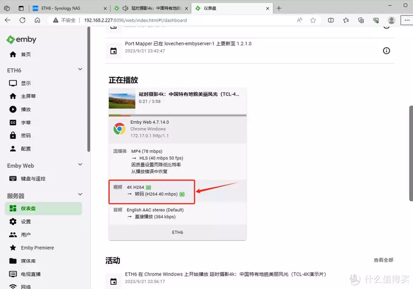Open the browser split screen icon
Image resolution: width=413 pixels, height=289 pixels.
click(331, 20)
